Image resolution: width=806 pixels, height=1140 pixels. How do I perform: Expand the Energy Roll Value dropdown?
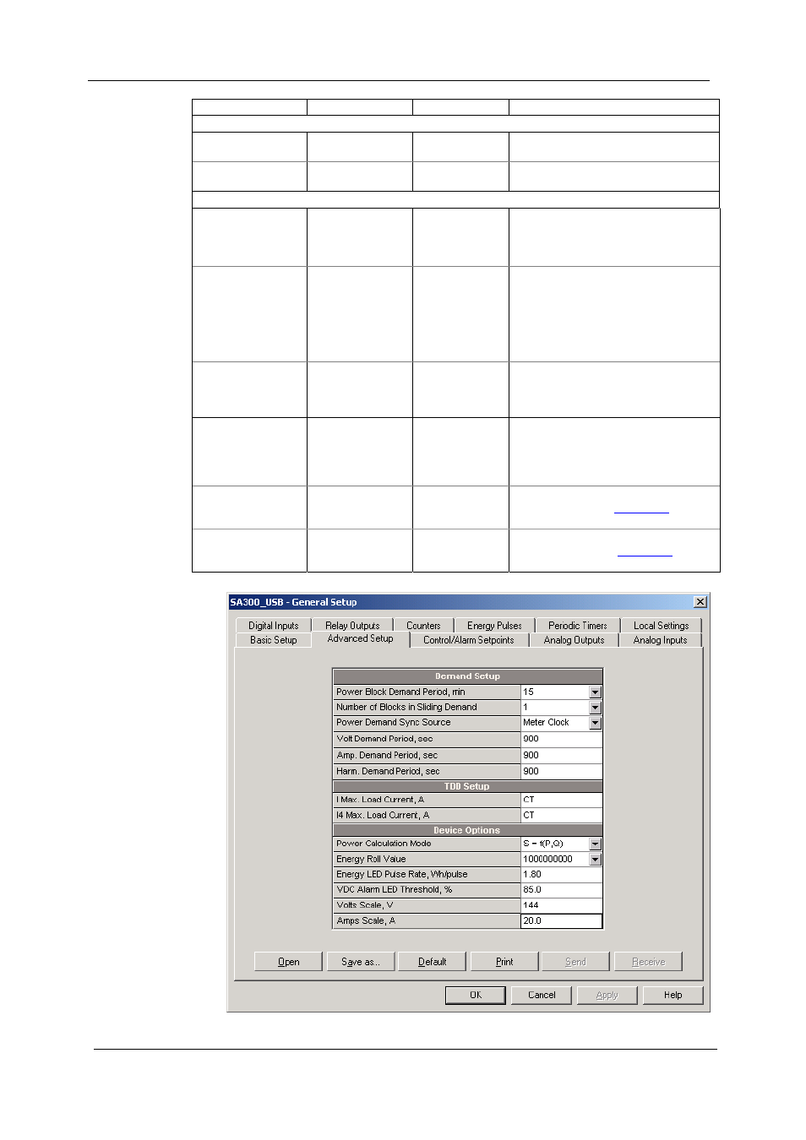pos(596,860)
